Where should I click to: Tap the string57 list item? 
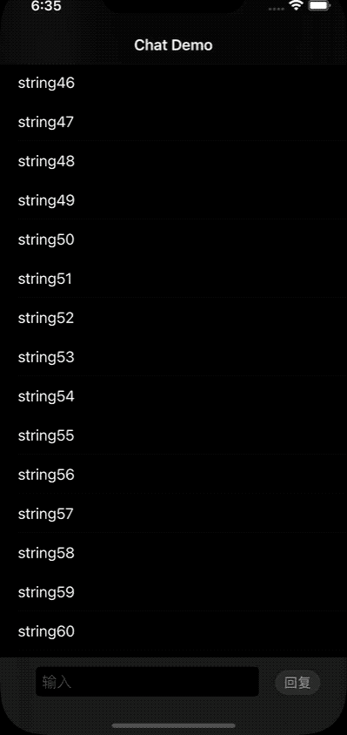(173, 514)
